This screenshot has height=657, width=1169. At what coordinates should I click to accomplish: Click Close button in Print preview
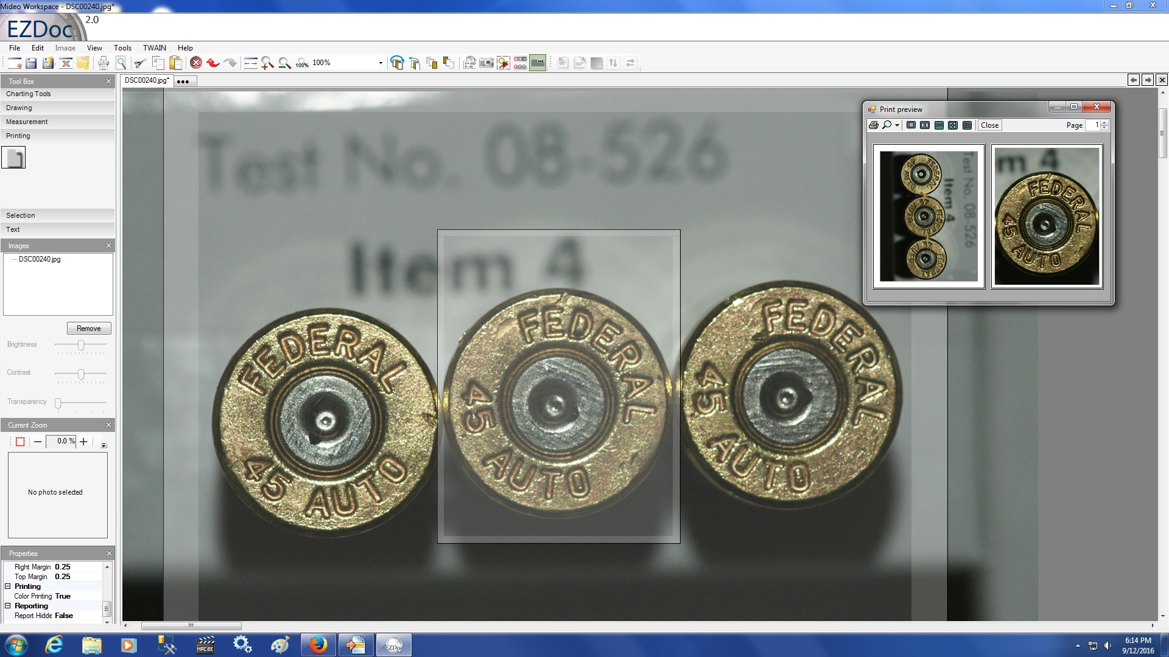(989, 125)
